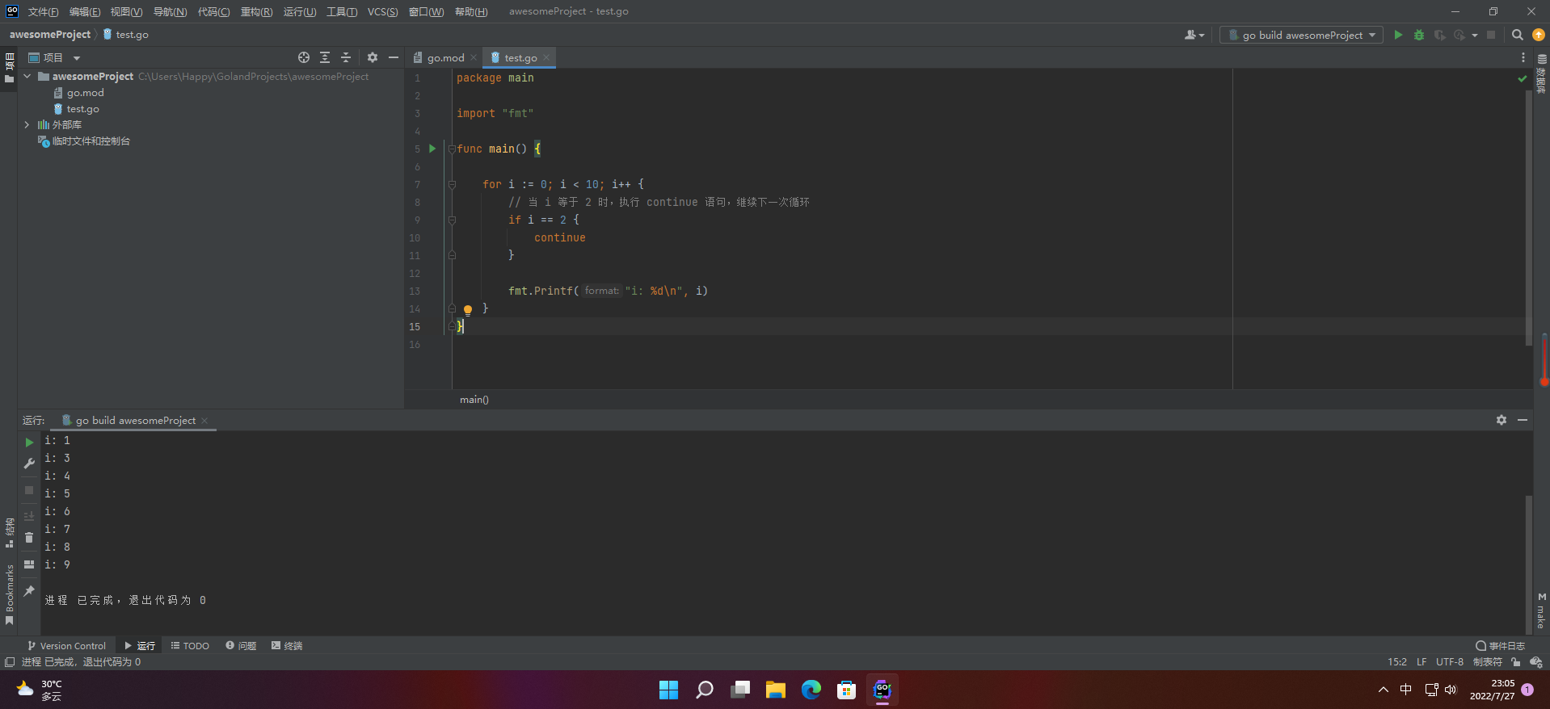Expand the External Libraries (外部库) node
Image resolution: width=1550 pixels, height=709 pixels.
point(27,124)
